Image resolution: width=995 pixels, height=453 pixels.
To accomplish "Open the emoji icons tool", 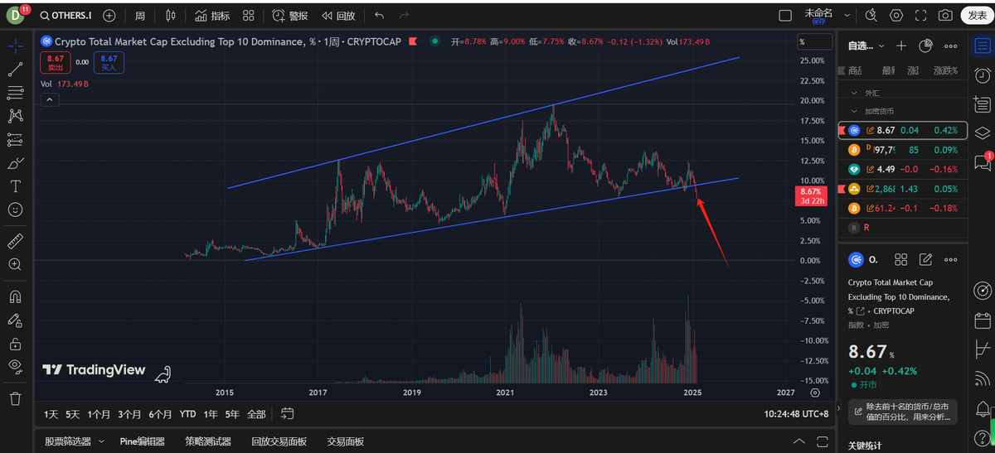I will [x=15, y=210].
